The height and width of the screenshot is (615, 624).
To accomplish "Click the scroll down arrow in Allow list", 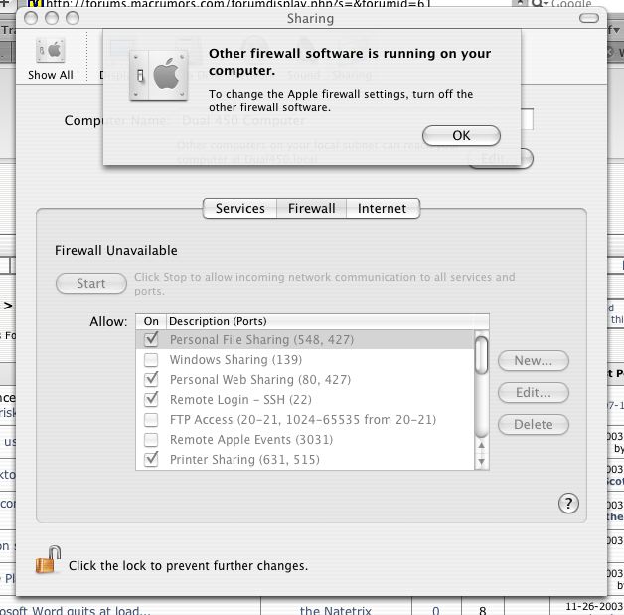I will (482, 461).
